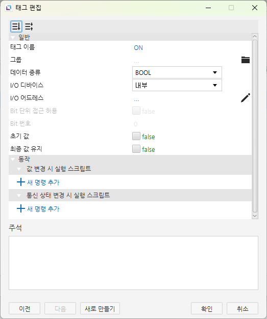The image size is (267, 319).
Task: Toggle the 초기 값 checkbox
Action: click(x=136, y=136)
